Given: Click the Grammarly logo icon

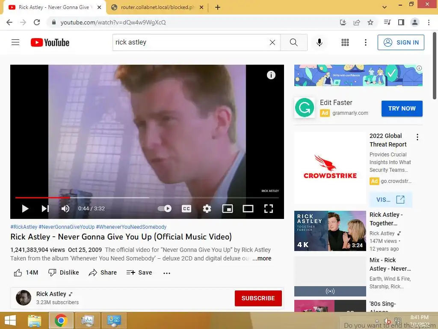Looking at the screenshot, I should pos(305,108).
